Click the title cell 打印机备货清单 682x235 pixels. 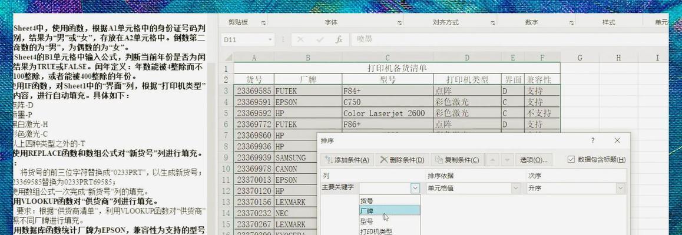click(x=397, y=69)
